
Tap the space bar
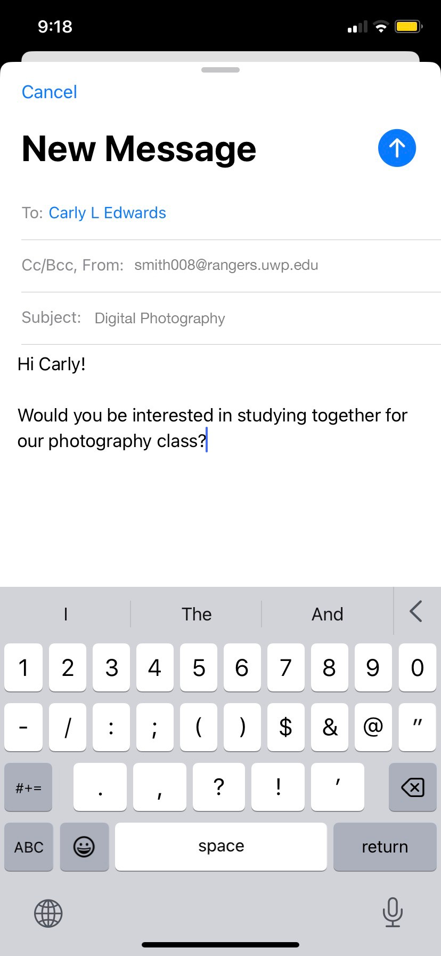point(221,847)
